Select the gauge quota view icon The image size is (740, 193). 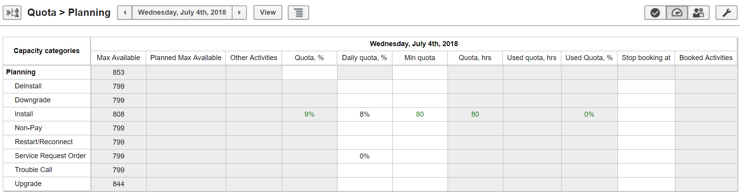click(677, 13)
